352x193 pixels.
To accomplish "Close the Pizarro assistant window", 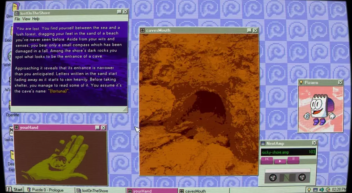I will coord(340,82).
